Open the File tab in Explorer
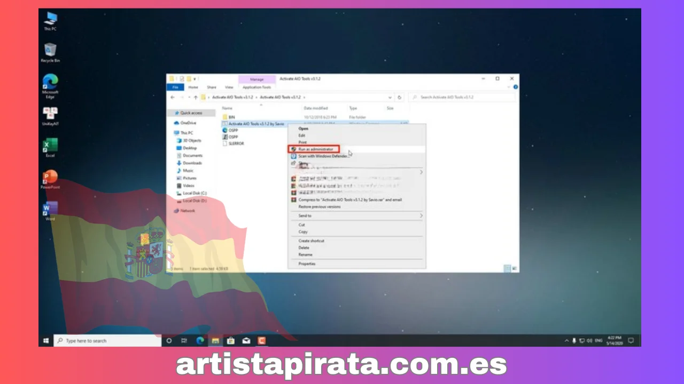This screenshot has height=384, width=684. click(174, 87)
